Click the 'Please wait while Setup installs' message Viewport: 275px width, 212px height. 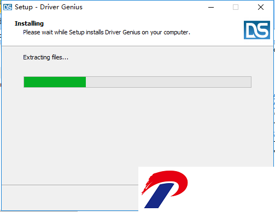[x=107, y=32]
